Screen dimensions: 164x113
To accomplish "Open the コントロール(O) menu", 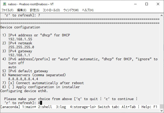I will 51,10.
